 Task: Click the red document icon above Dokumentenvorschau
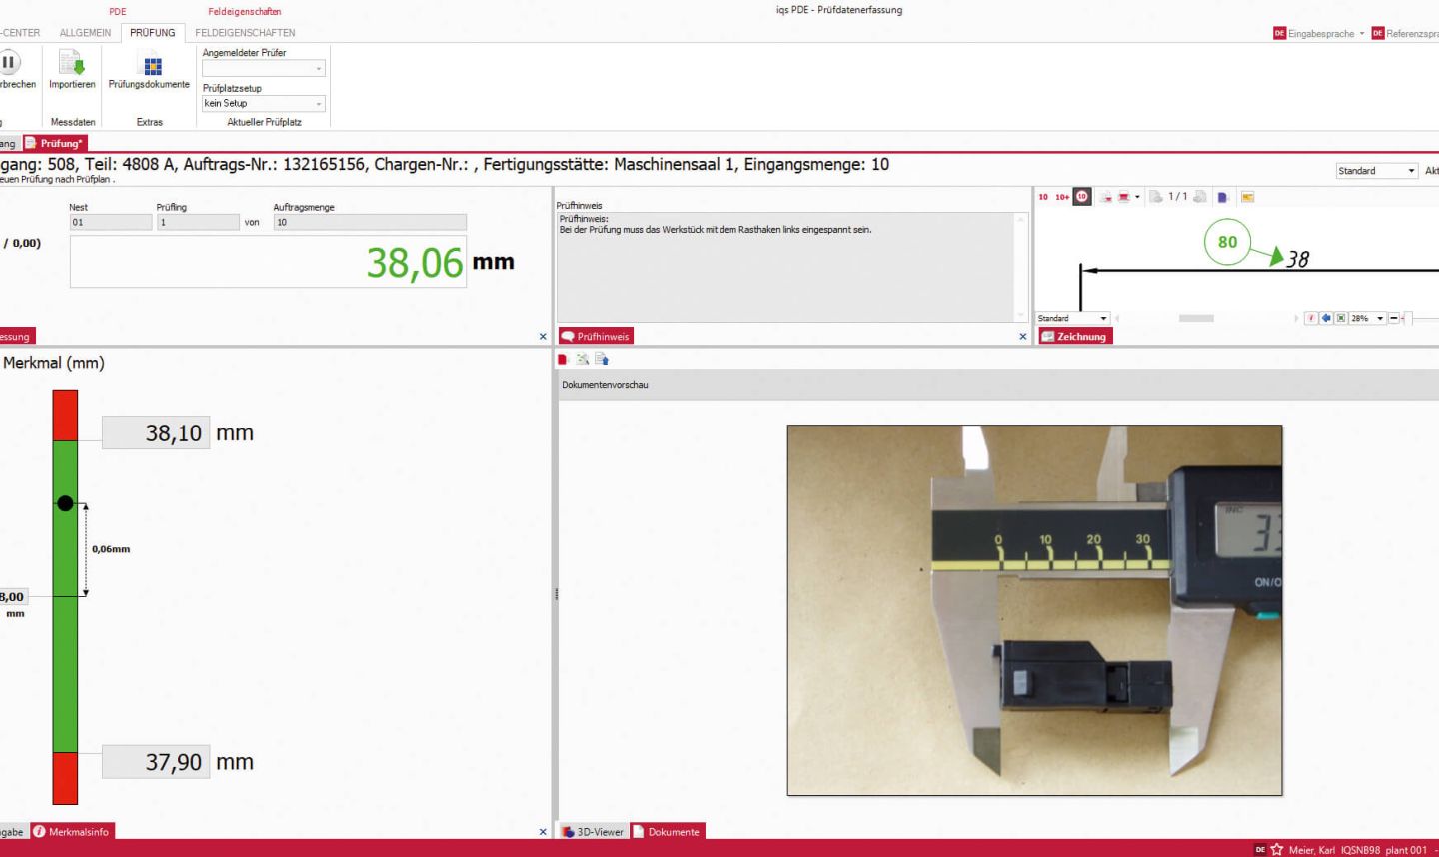click(562, 358)
